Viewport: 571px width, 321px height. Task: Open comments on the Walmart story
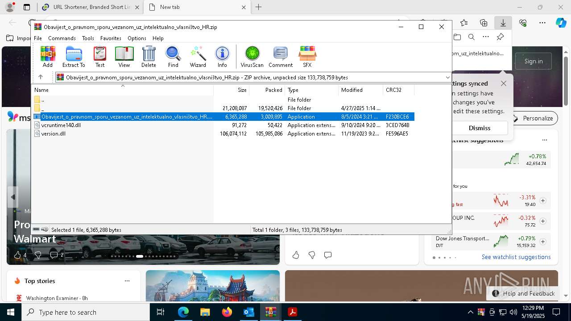tap(54, 255)
